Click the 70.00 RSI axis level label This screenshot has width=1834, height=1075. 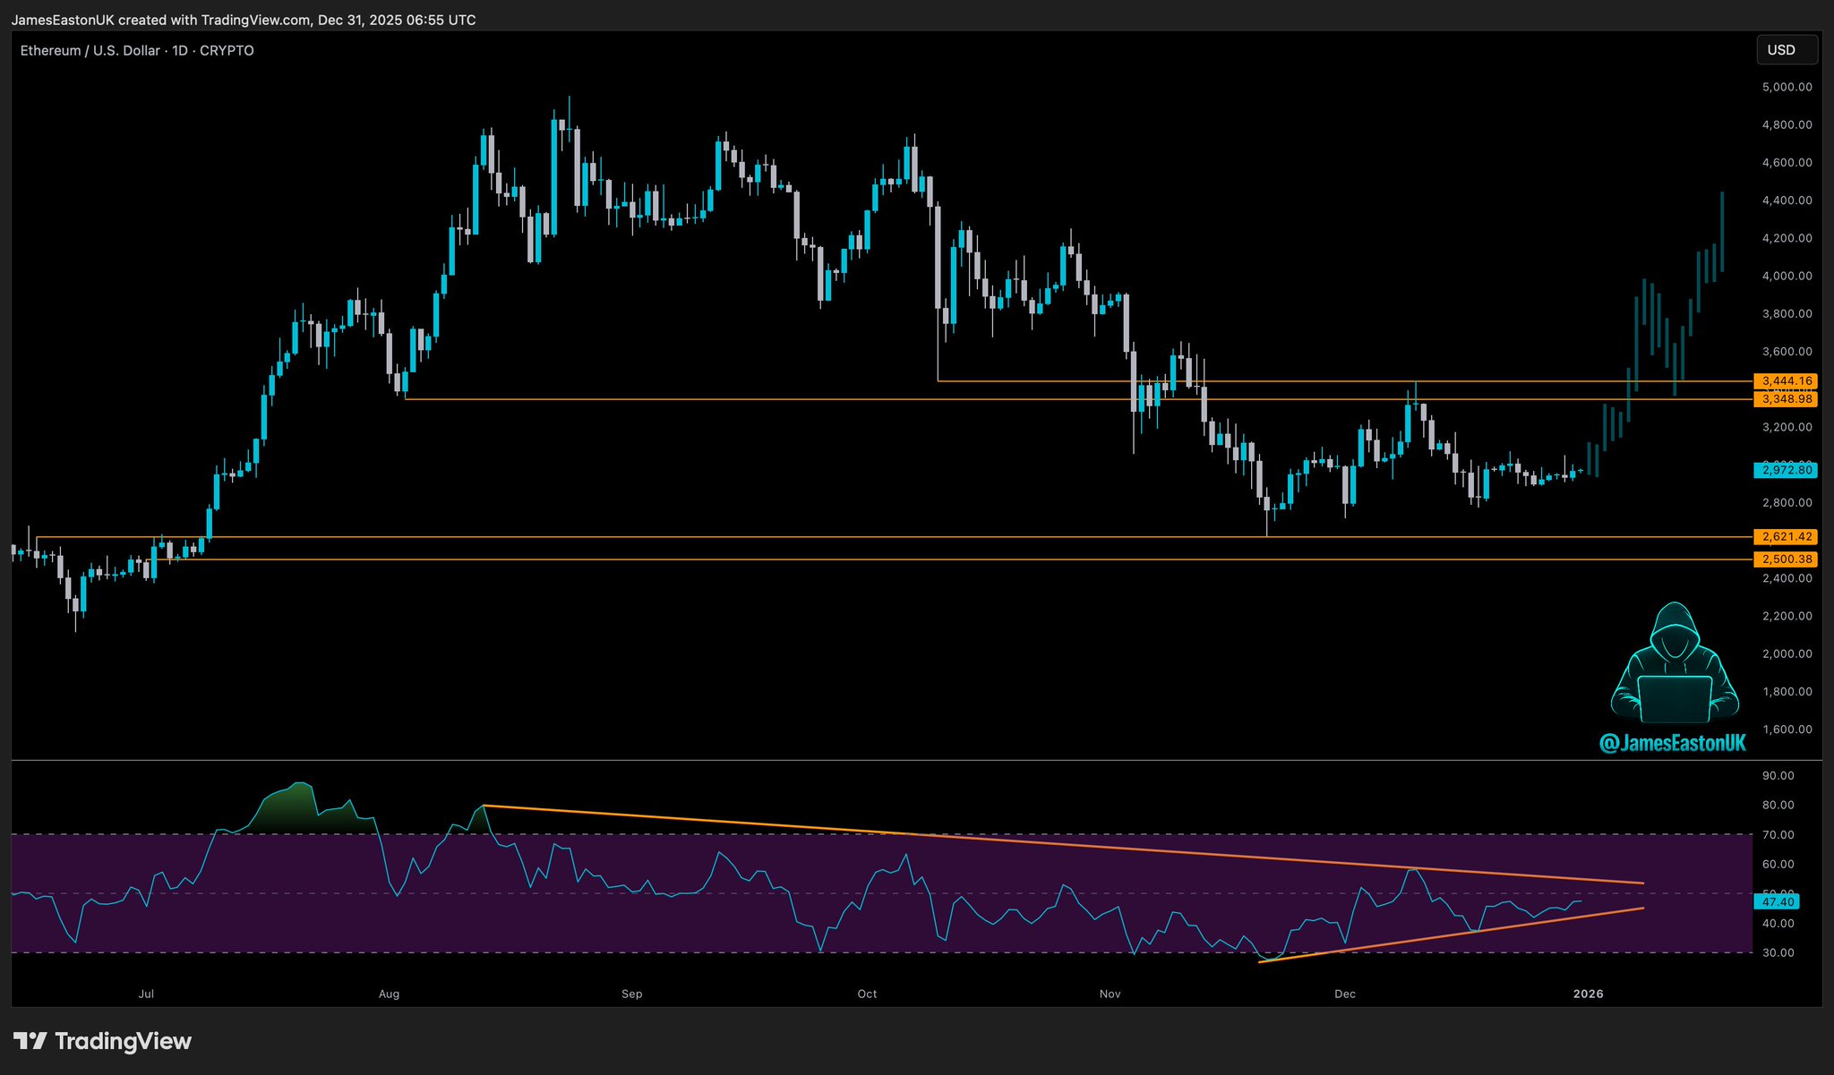click(x=1778, y=835)
